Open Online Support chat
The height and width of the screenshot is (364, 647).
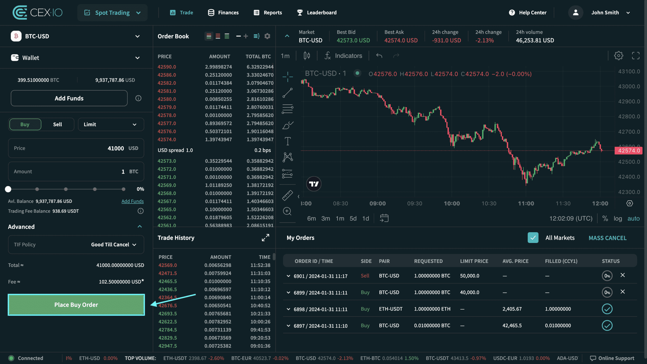point(612,358)
